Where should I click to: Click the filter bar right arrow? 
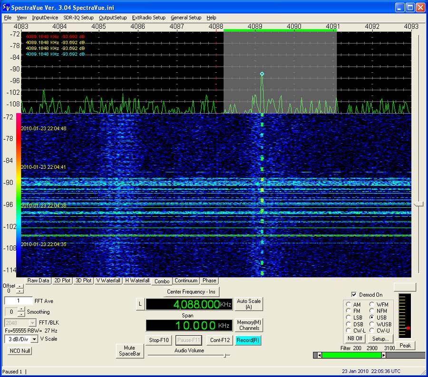coord(383,355)
